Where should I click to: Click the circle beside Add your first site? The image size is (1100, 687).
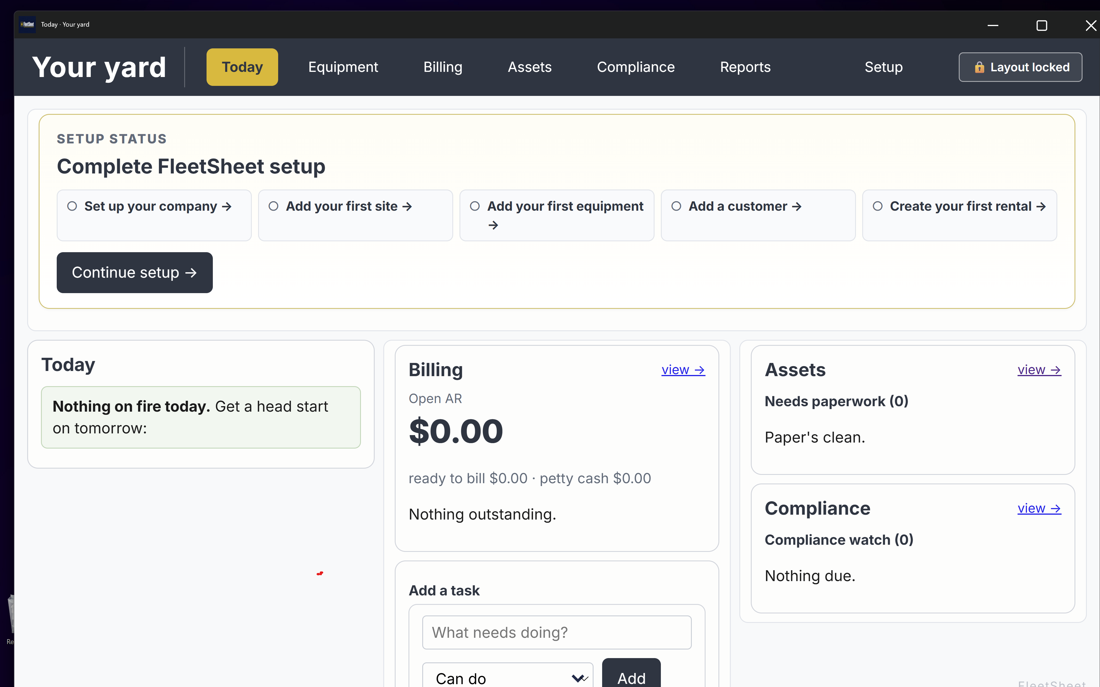pos(273,206)
